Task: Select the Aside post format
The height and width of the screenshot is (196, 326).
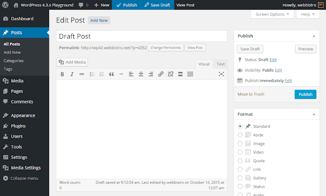Action: [x=240, y=135]
